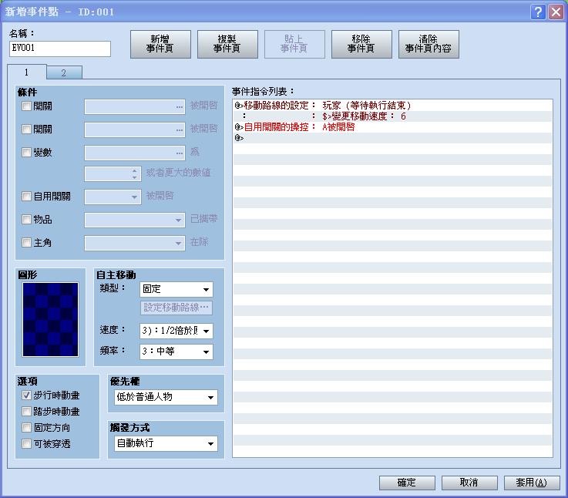Click the 複製事件頁 button
The height and width of the screenshot is (498, 568).
227,44
